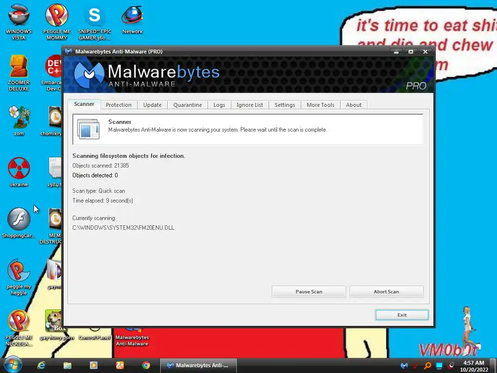Open Windows Explorer folder on taskbar
The width and height of the screenshot is (497, 373).
click(x=67, y=365)
